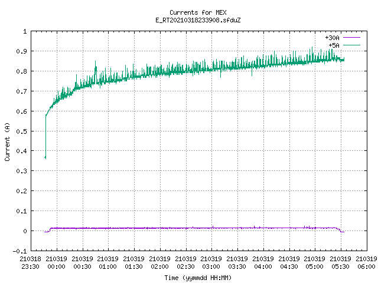Click x-axis tick label 210319 03:30

(237, 262)
